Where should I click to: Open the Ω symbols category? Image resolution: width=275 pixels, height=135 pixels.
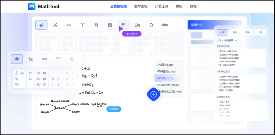151,25
